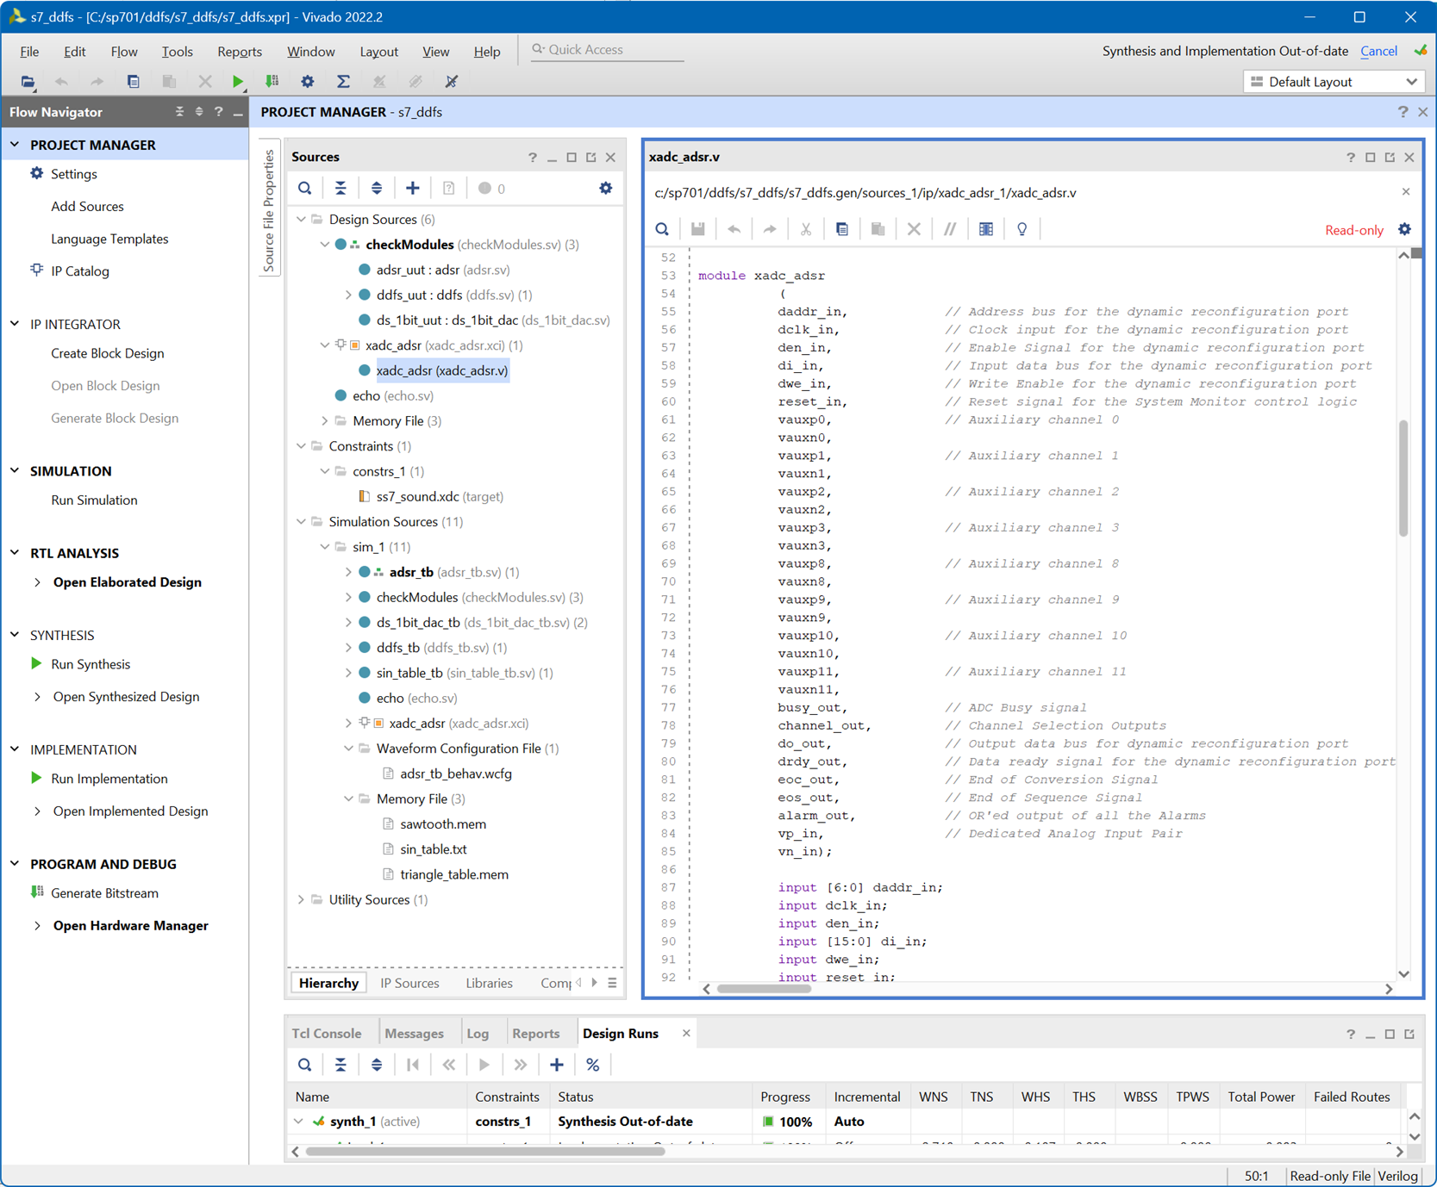Search within the xadc_adsr.v editor
The height and width of the screenshot is (1187, 1437).
tap(662, 229)
